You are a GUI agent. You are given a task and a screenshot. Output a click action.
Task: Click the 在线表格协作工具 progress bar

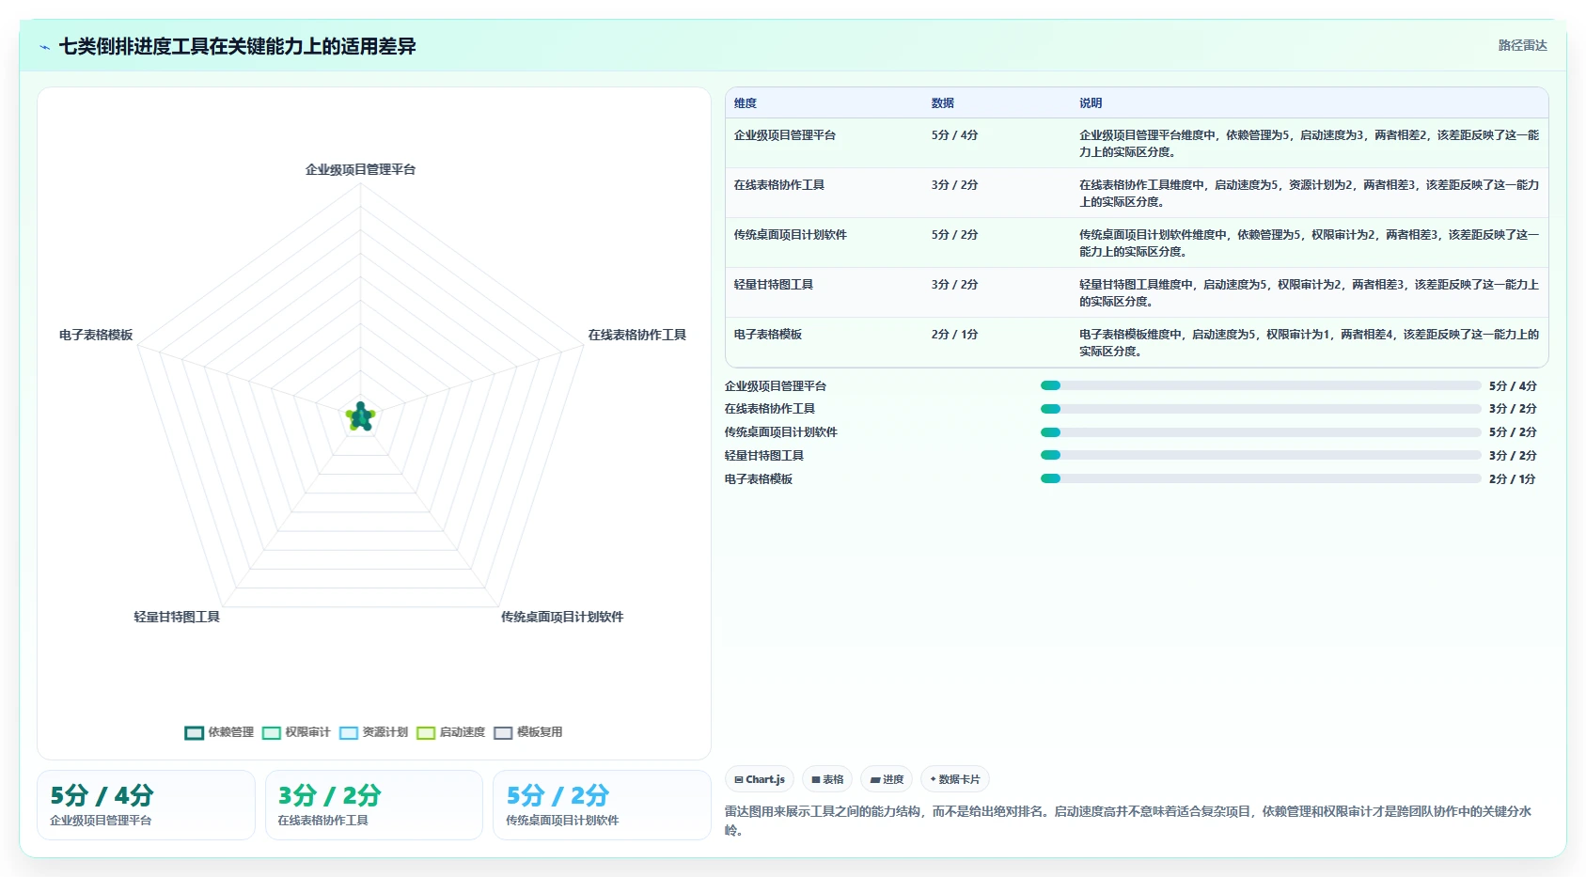1261,409
